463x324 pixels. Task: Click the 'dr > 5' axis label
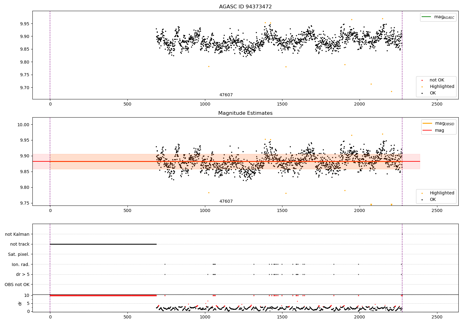point(23,274)
